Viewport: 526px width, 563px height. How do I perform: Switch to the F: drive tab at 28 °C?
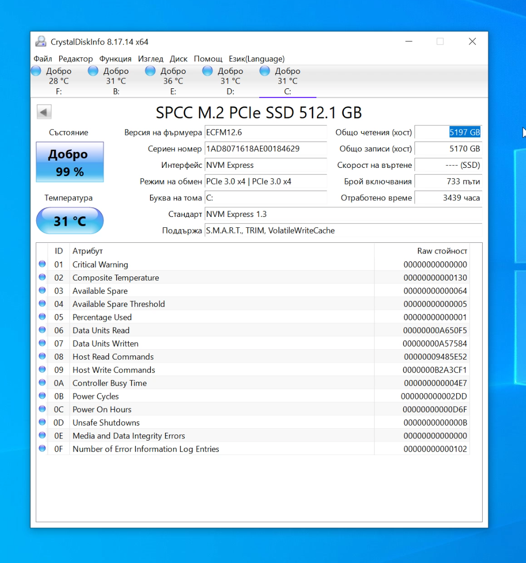59,81
